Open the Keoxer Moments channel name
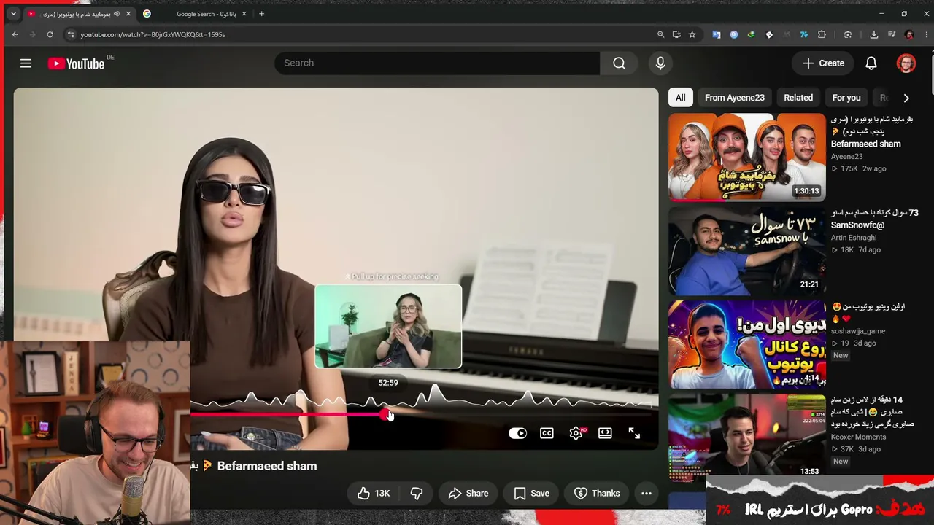934x525 pixels. [x=858, y=437]
